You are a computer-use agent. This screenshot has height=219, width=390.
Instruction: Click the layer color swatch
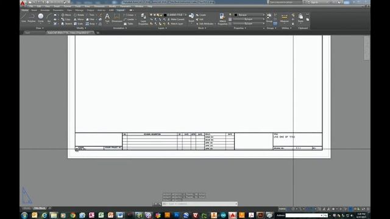(x=165, y=15)
